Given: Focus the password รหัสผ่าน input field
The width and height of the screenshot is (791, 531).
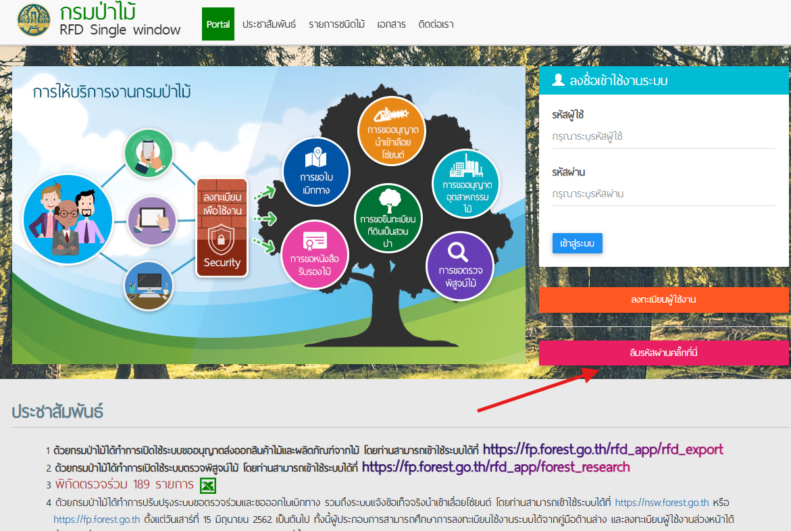Looking at the screenshot, I should [x=663, y=194].
